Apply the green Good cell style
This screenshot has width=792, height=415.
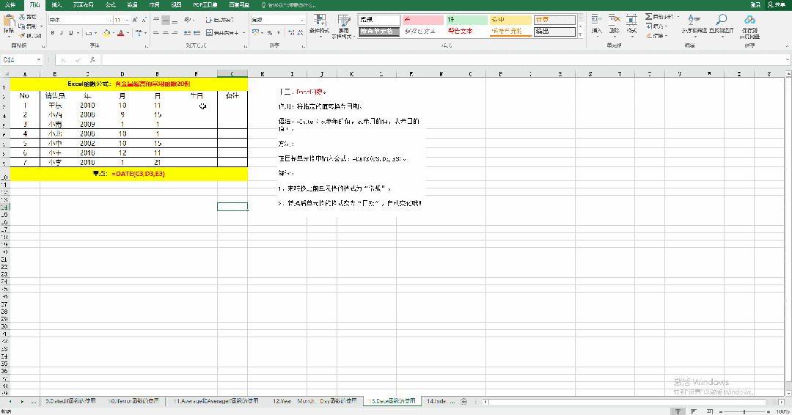pyautogui.click(x=466, y=20)
